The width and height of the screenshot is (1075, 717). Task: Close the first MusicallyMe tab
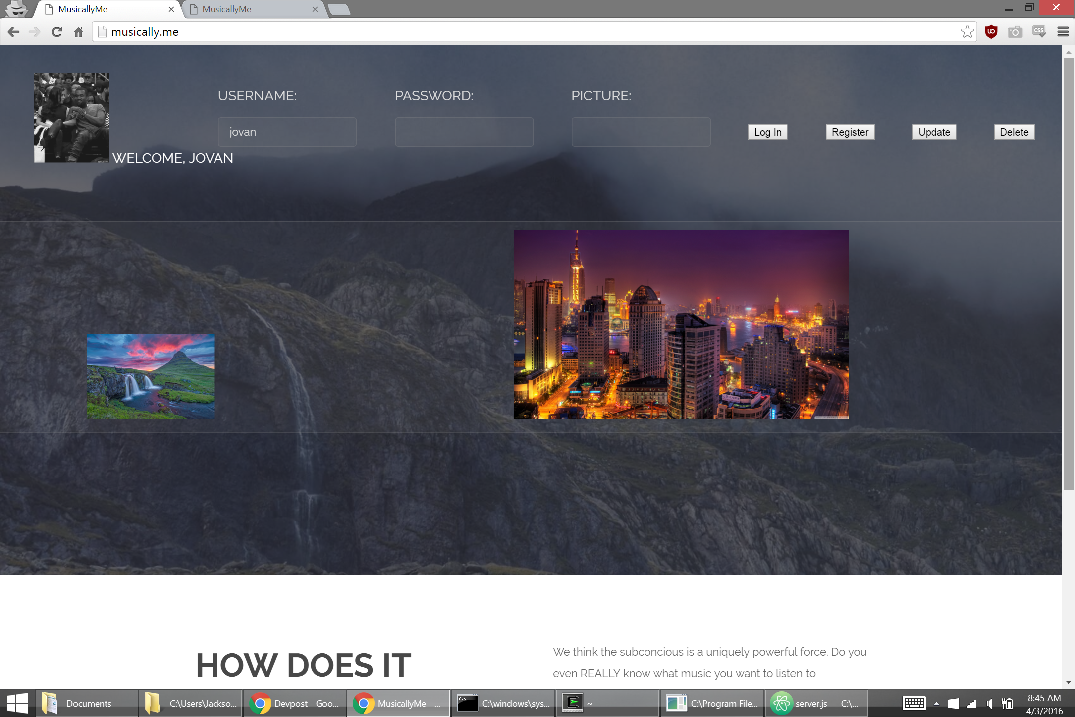[171, 9]
